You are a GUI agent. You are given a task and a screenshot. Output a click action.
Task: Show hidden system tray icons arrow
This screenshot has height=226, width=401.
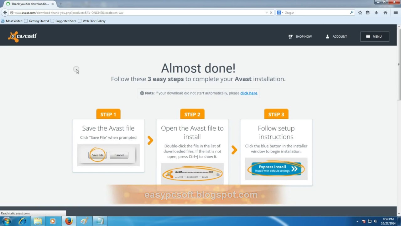tap(357, 221)
